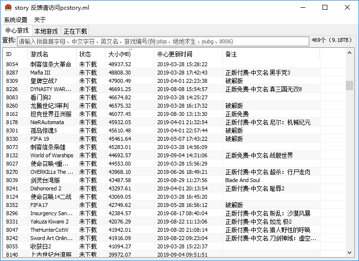Open the 关于 menu

point(40,20)
